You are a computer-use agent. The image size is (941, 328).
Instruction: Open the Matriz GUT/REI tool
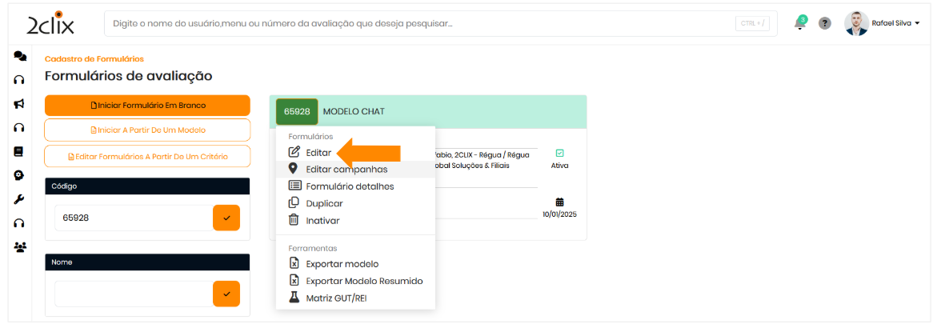tap(335, 298)
